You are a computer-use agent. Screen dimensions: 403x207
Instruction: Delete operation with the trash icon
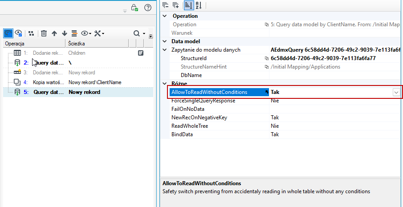(x=44, y=33)
